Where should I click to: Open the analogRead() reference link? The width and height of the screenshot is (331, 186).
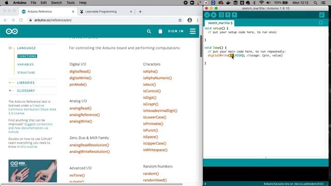[x=81, y=108]
